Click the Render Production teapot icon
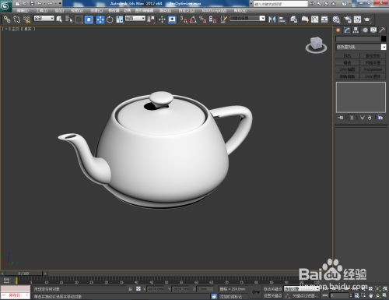Viewport: 389px width, 300px height. [367, 19]
